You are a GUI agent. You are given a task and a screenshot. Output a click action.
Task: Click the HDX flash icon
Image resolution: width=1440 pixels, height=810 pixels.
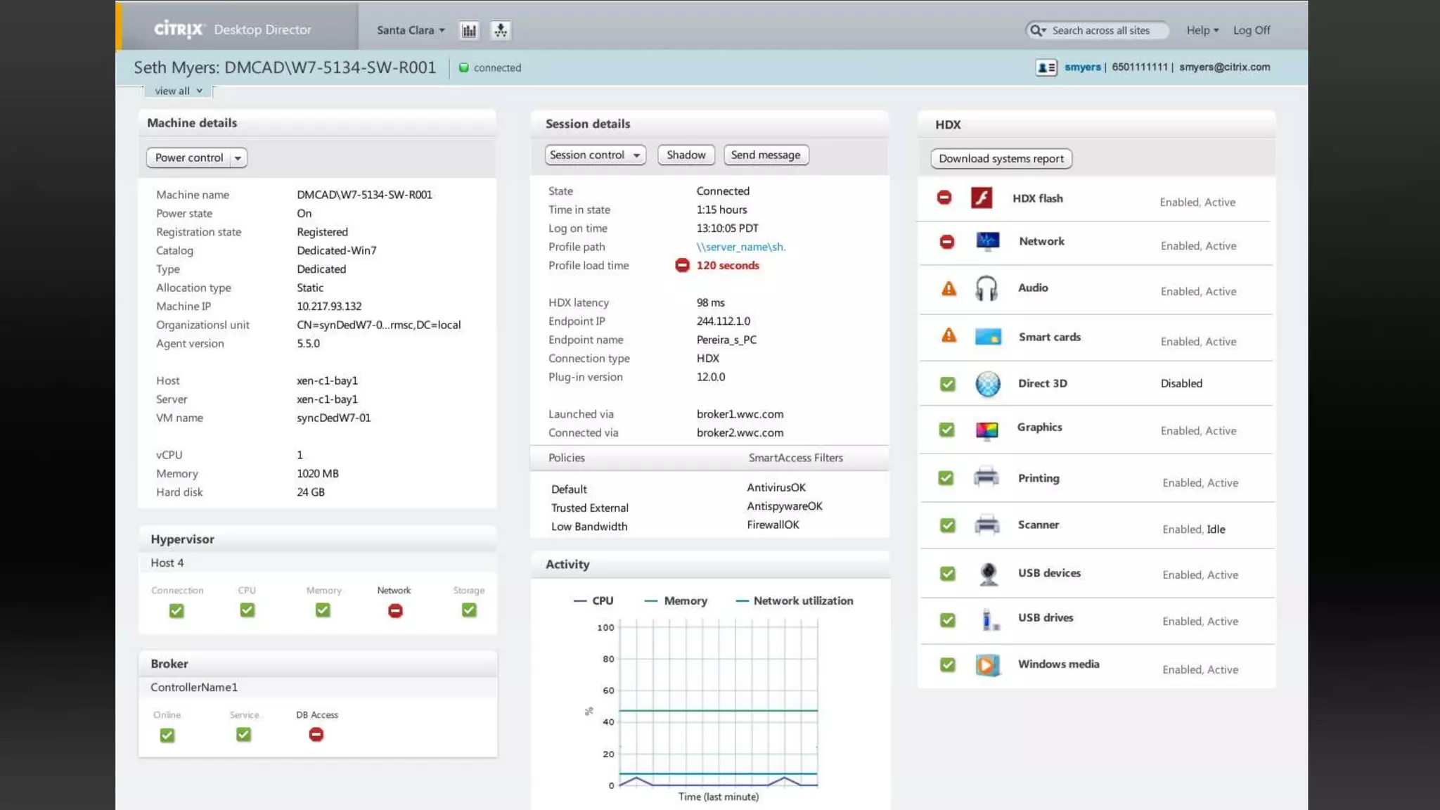[982, 198]
